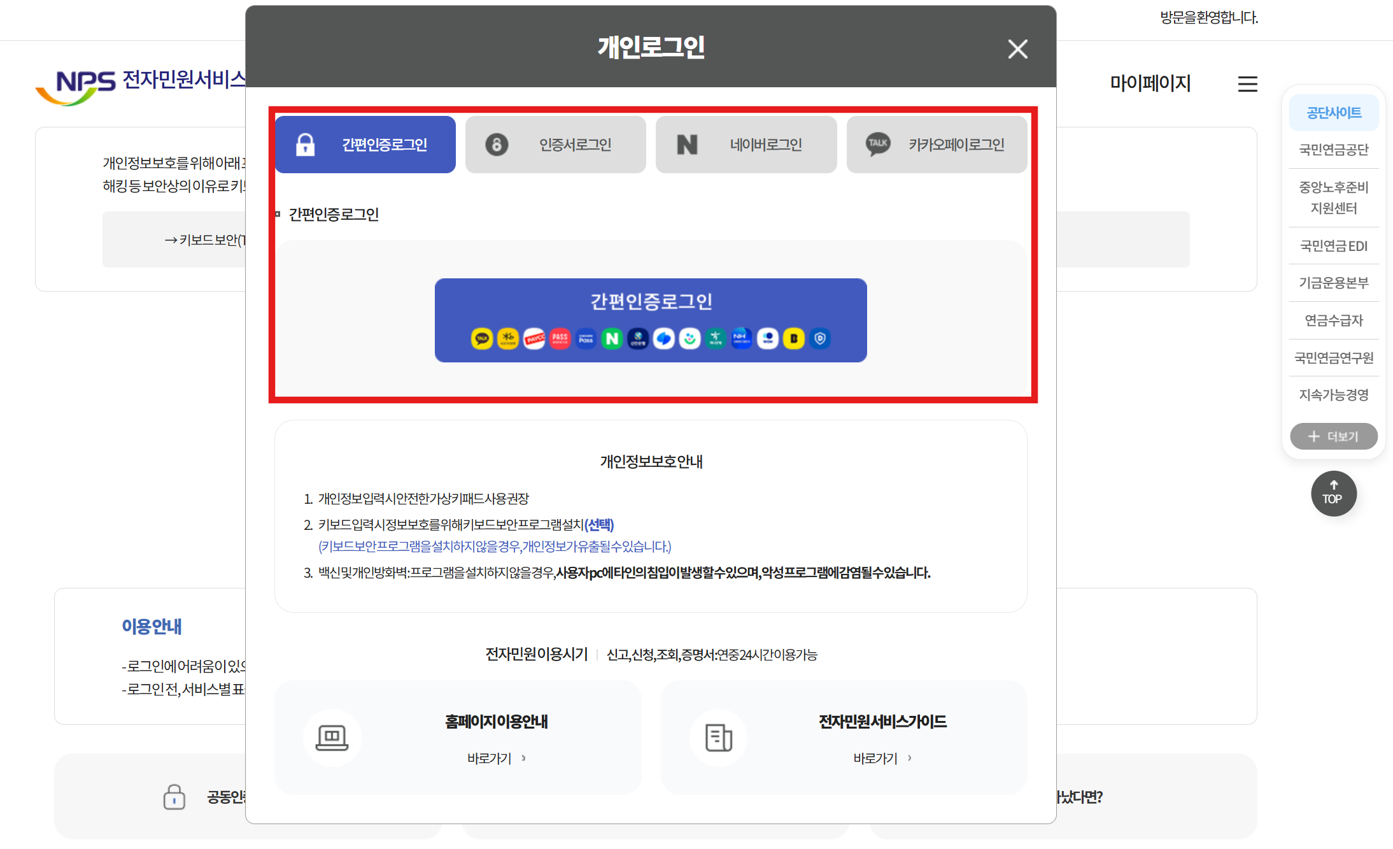The width and height of the screenshot is (1393, 849).
Task: Select the NH authentication icon
Action: [741, 339]
